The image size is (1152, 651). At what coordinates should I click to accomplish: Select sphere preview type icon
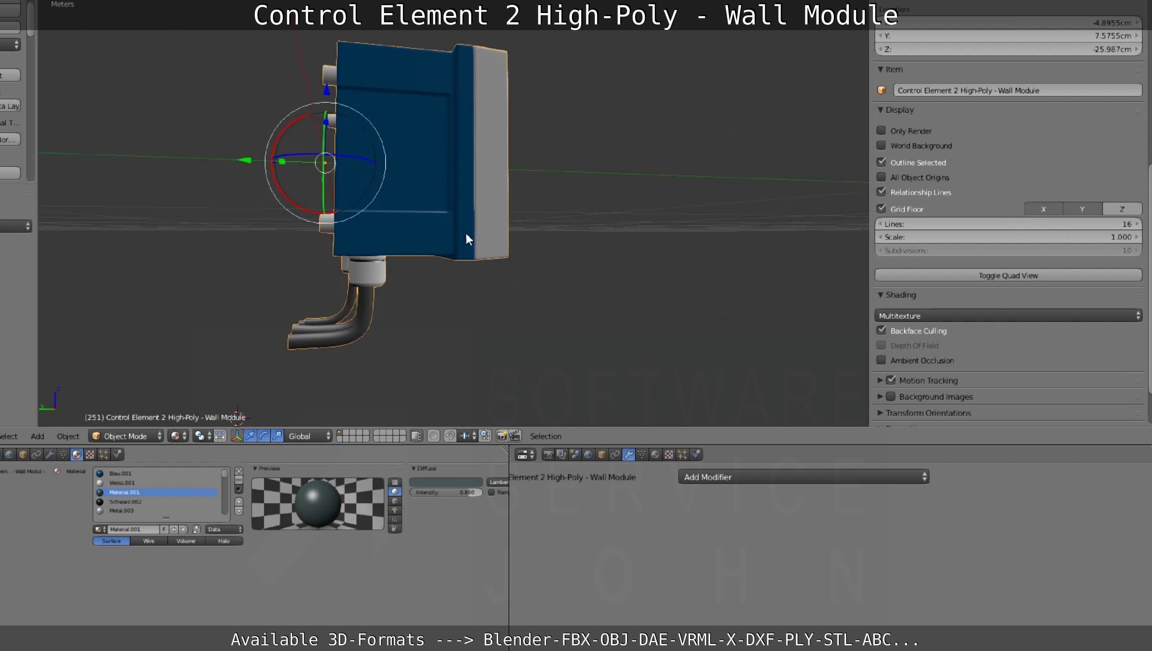(x=394, y=491)
